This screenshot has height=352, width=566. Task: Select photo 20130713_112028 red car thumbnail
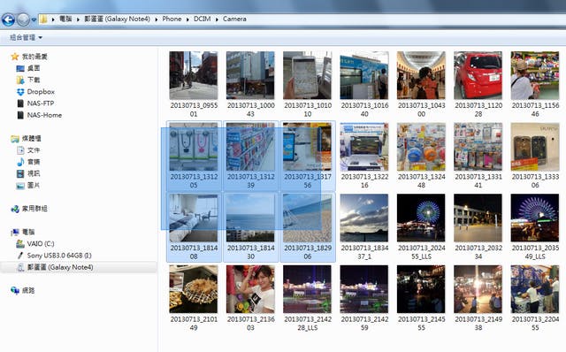pos(478,75)
